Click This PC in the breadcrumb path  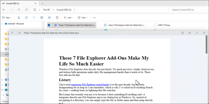click(x=47, y=10)
